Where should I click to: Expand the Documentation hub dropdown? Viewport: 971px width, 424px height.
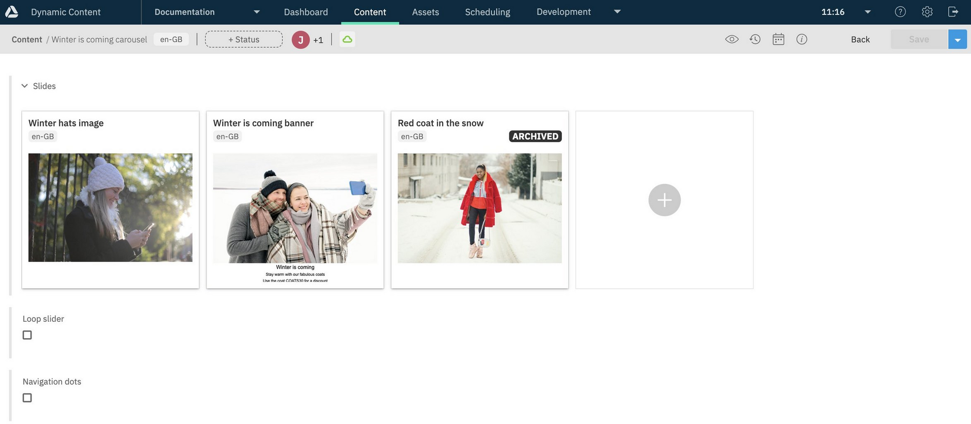point(257,12)
